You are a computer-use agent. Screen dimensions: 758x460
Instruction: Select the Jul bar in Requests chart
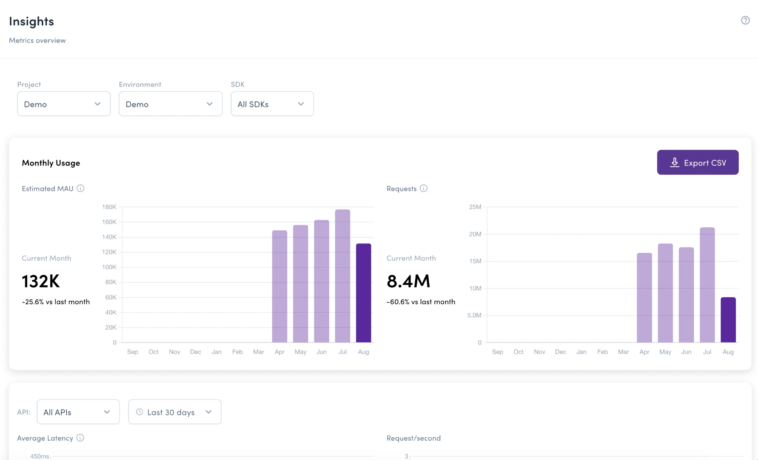707,285
